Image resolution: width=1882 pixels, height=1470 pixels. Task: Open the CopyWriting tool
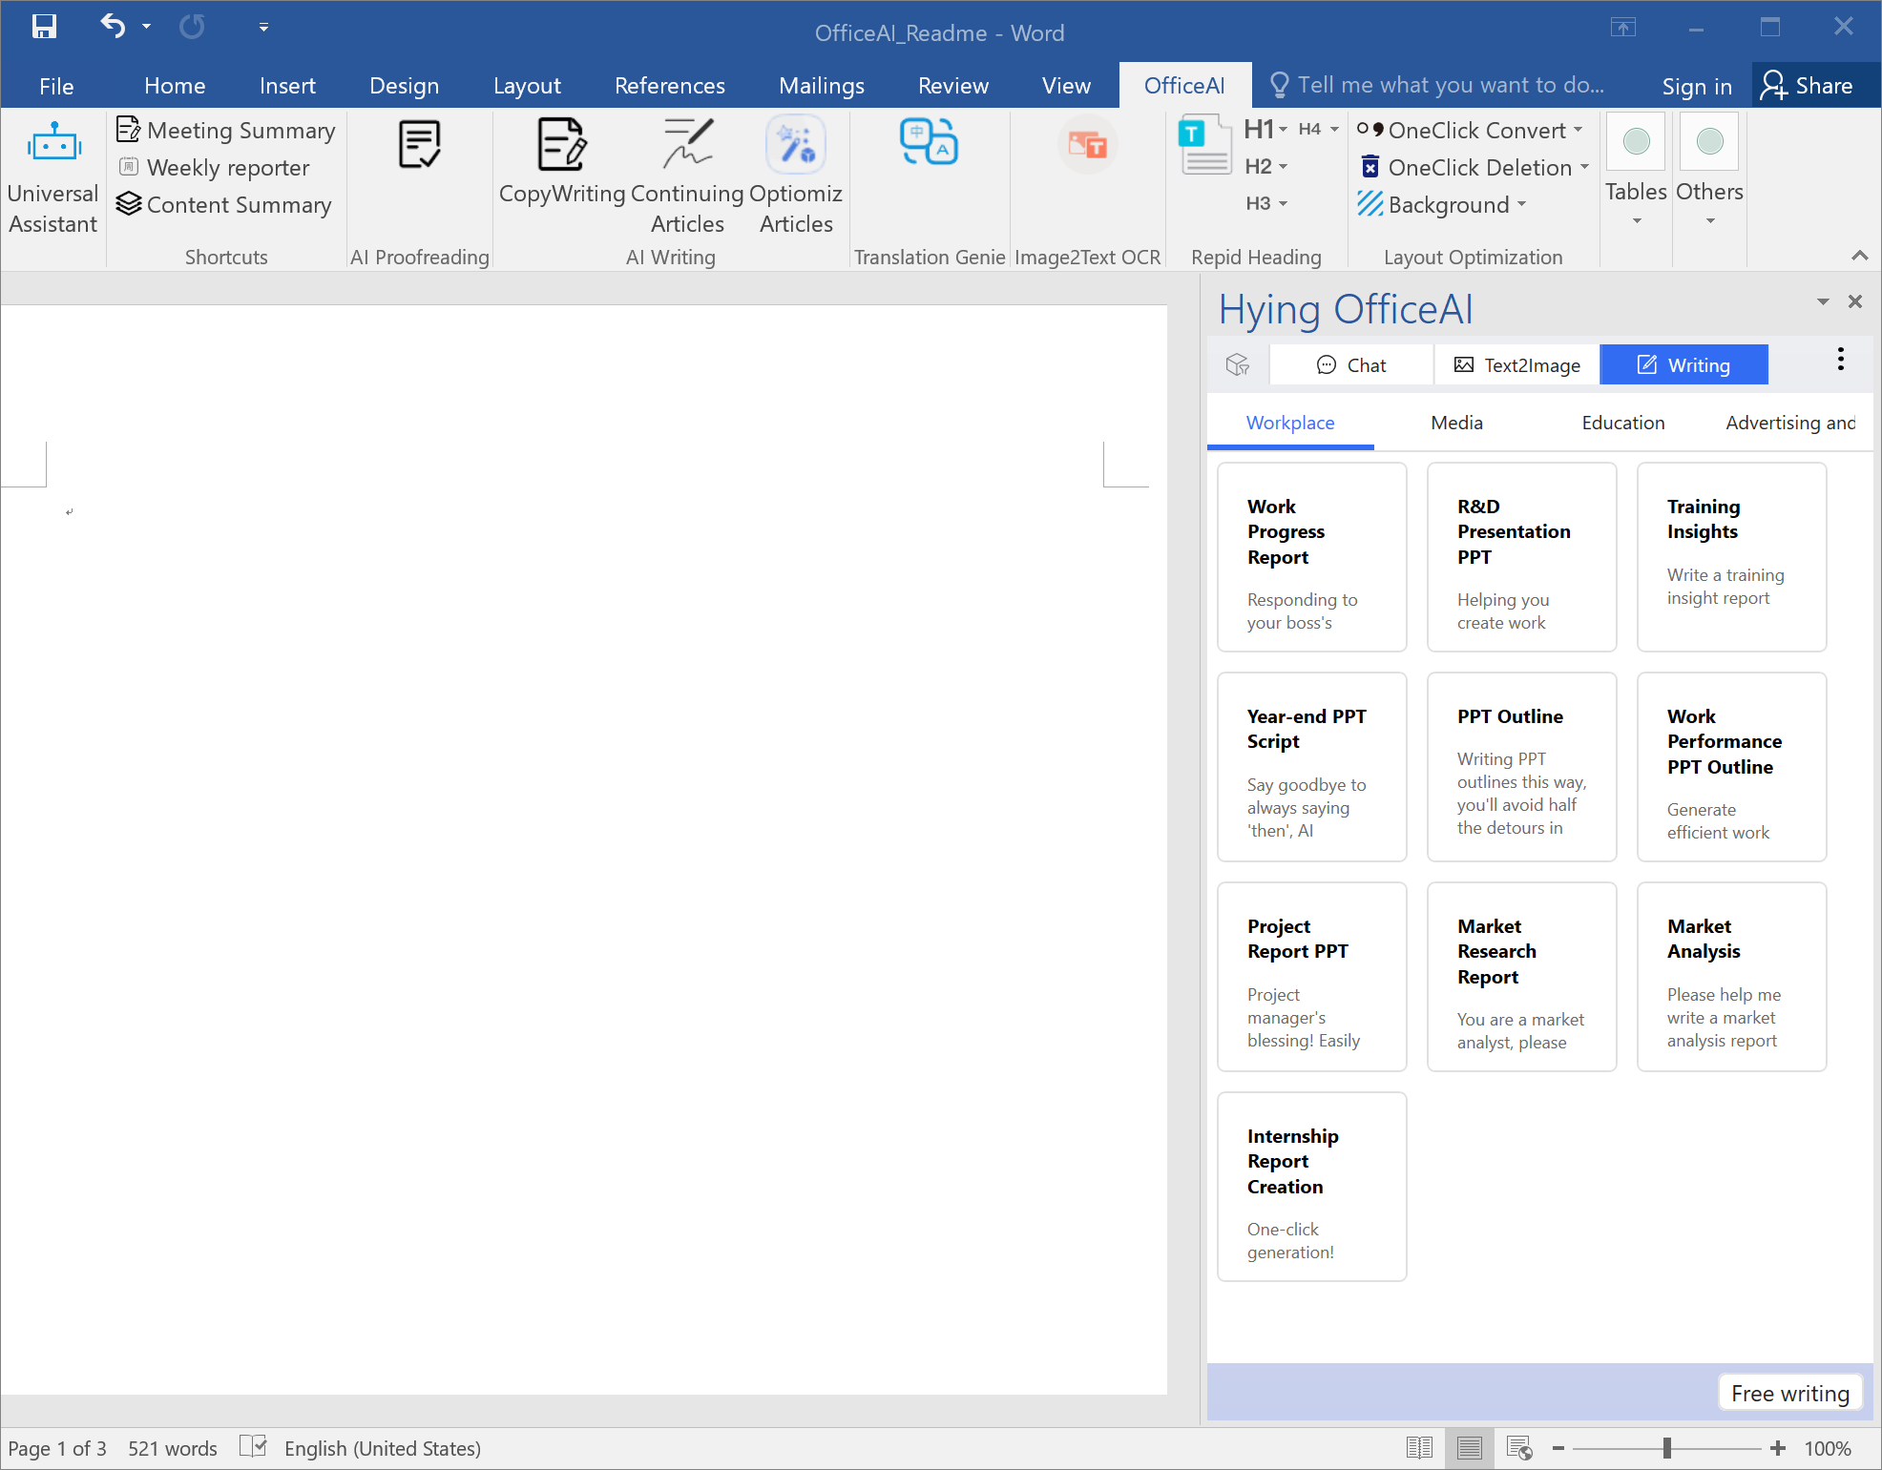561,162
